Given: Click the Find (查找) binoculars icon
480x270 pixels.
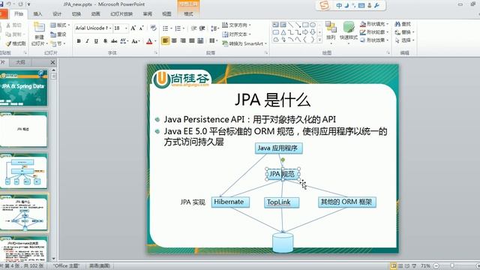Looking at the screenshot, I should (397, 24).
